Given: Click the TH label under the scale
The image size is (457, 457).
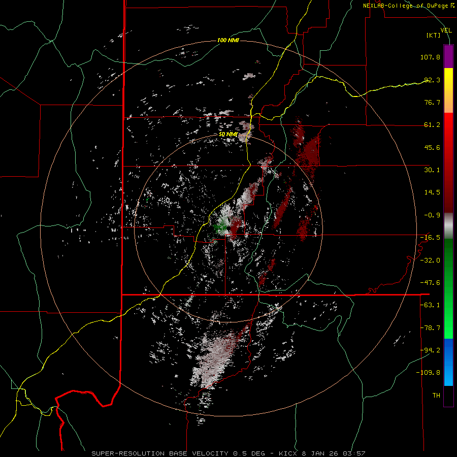Looking at the screenshot, I should pos(436,396).
